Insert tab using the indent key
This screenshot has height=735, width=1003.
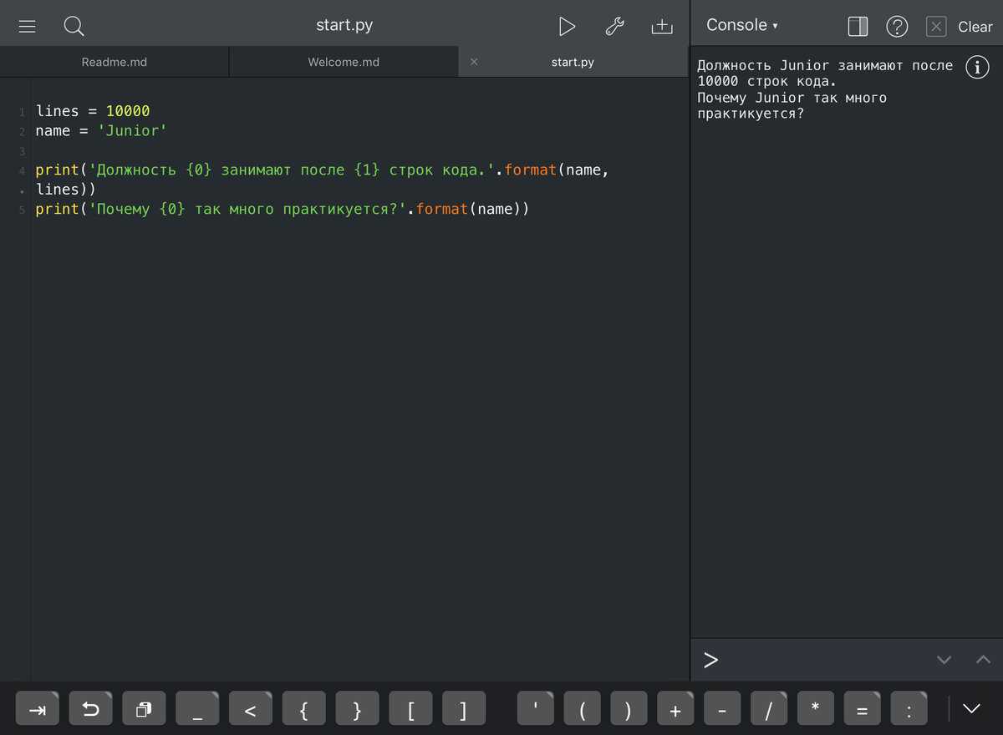pos(38,708)
